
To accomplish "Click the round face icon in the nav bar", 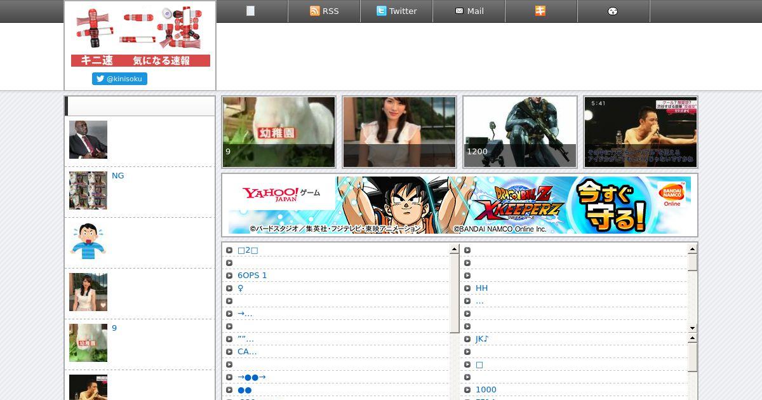I will tap(613, 11).
